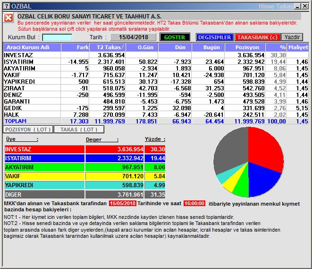The width and height of the screenshot is (312, 269).
Task: Select the GEDIK row
Action: 156,108
